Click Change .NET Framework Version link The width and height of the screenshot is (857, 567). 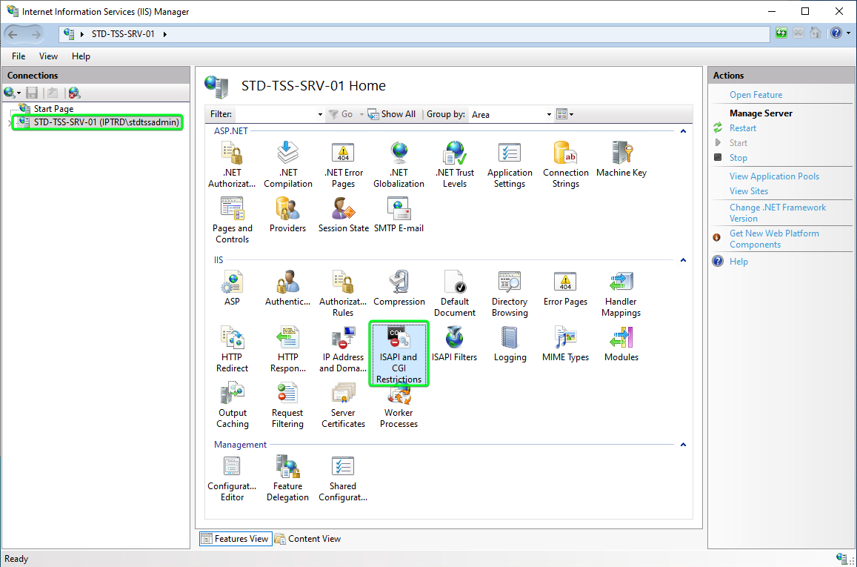[x=778, y=213]
